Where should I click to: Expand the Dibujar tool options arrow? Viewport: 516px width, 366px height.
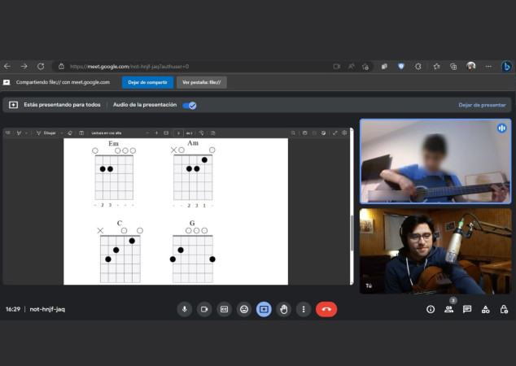pos(62,133)
